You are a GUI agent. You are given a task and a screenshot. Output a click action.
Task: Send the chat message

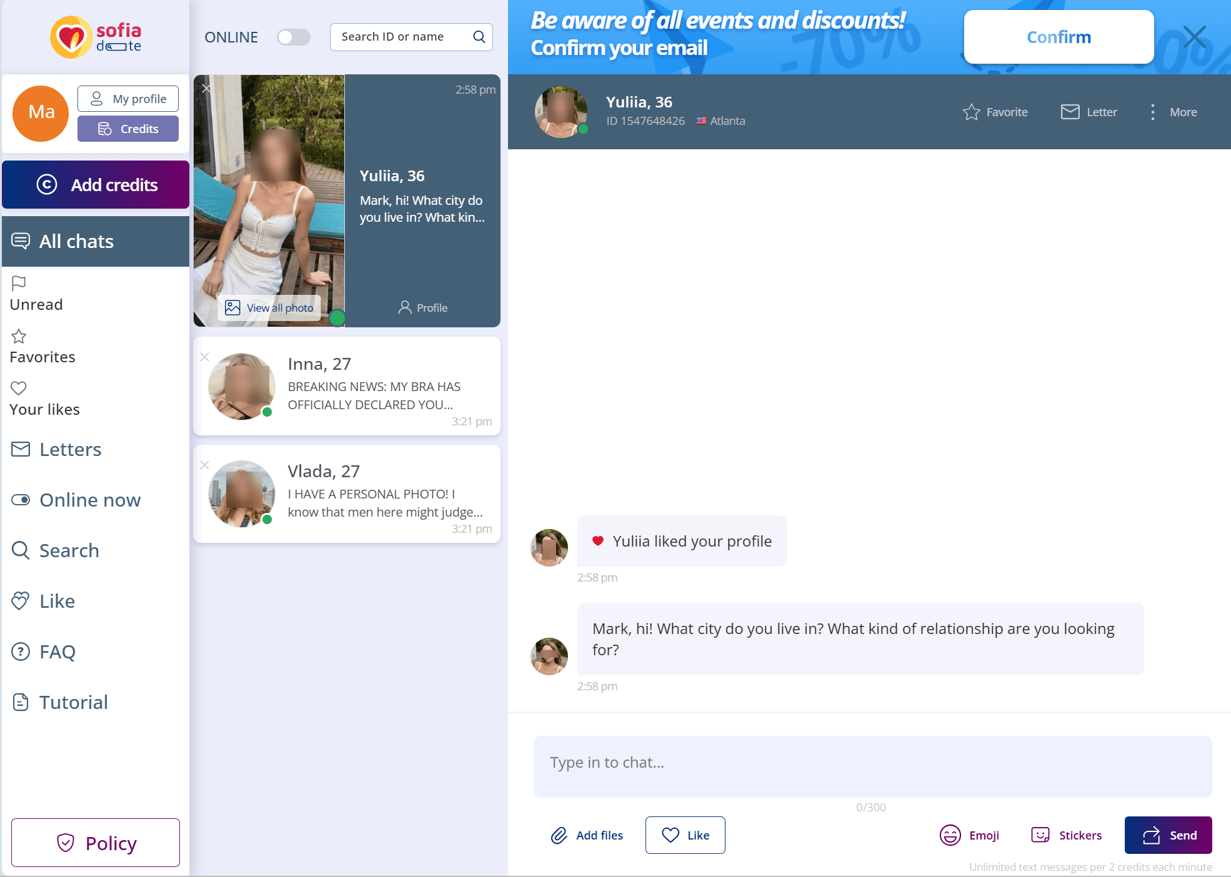coord(1169,835)
